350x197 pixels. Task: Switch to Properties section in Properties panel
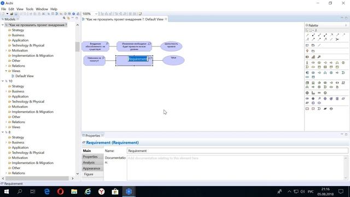point(92,157)
